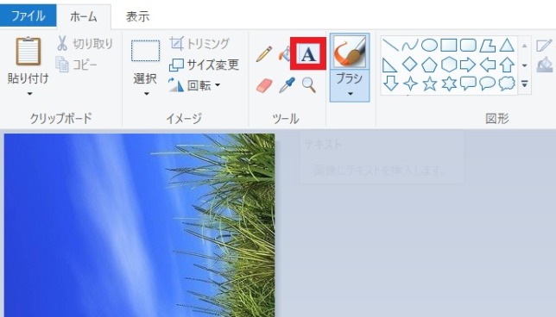Screen dimensions: 556x317
Task: Select the six-point star shape
Action: pyautogui.click(x=449, y=84)
